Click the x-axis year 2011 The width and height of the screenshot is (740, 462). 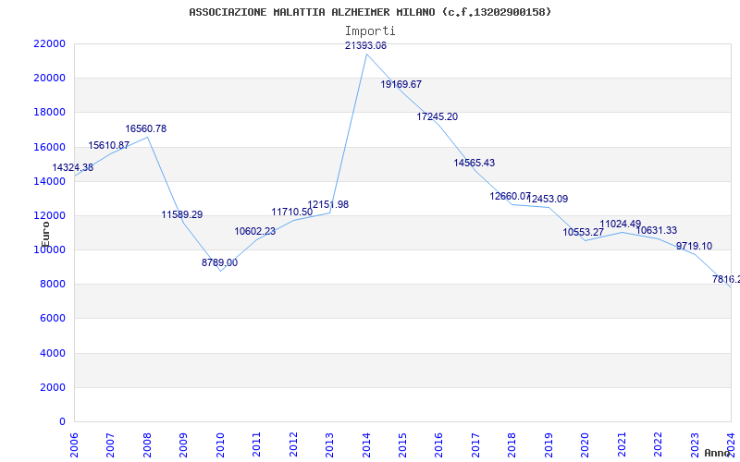pos(257,444)
